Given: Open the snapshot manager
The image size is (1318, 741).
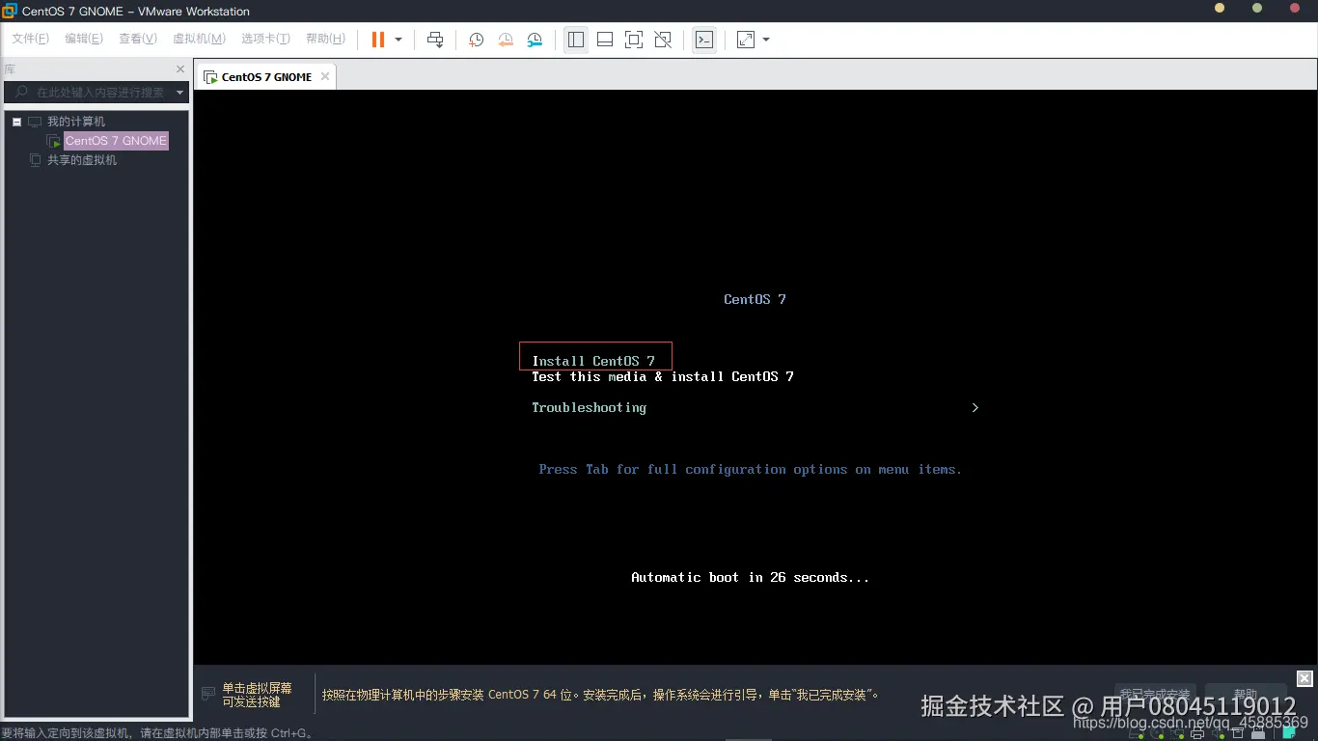Looking at the screenshot, I should tap(534, 40).
